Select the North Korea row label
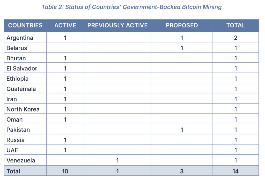The height and width of the screenshot is (186, 265). (23, 109)
